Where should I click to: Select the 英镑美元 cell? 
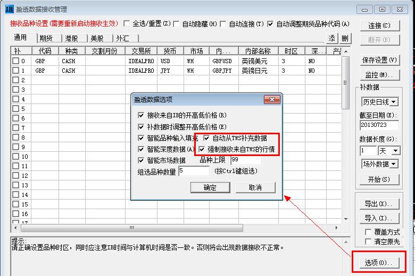pyautogui.click(x=259, y=61)
